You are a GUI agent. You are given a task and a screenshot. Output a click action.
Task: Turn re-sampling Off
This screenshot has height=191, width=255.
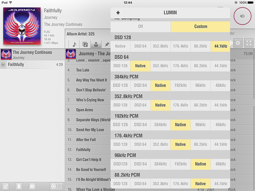pyautogui.click(x=141, y=27)
